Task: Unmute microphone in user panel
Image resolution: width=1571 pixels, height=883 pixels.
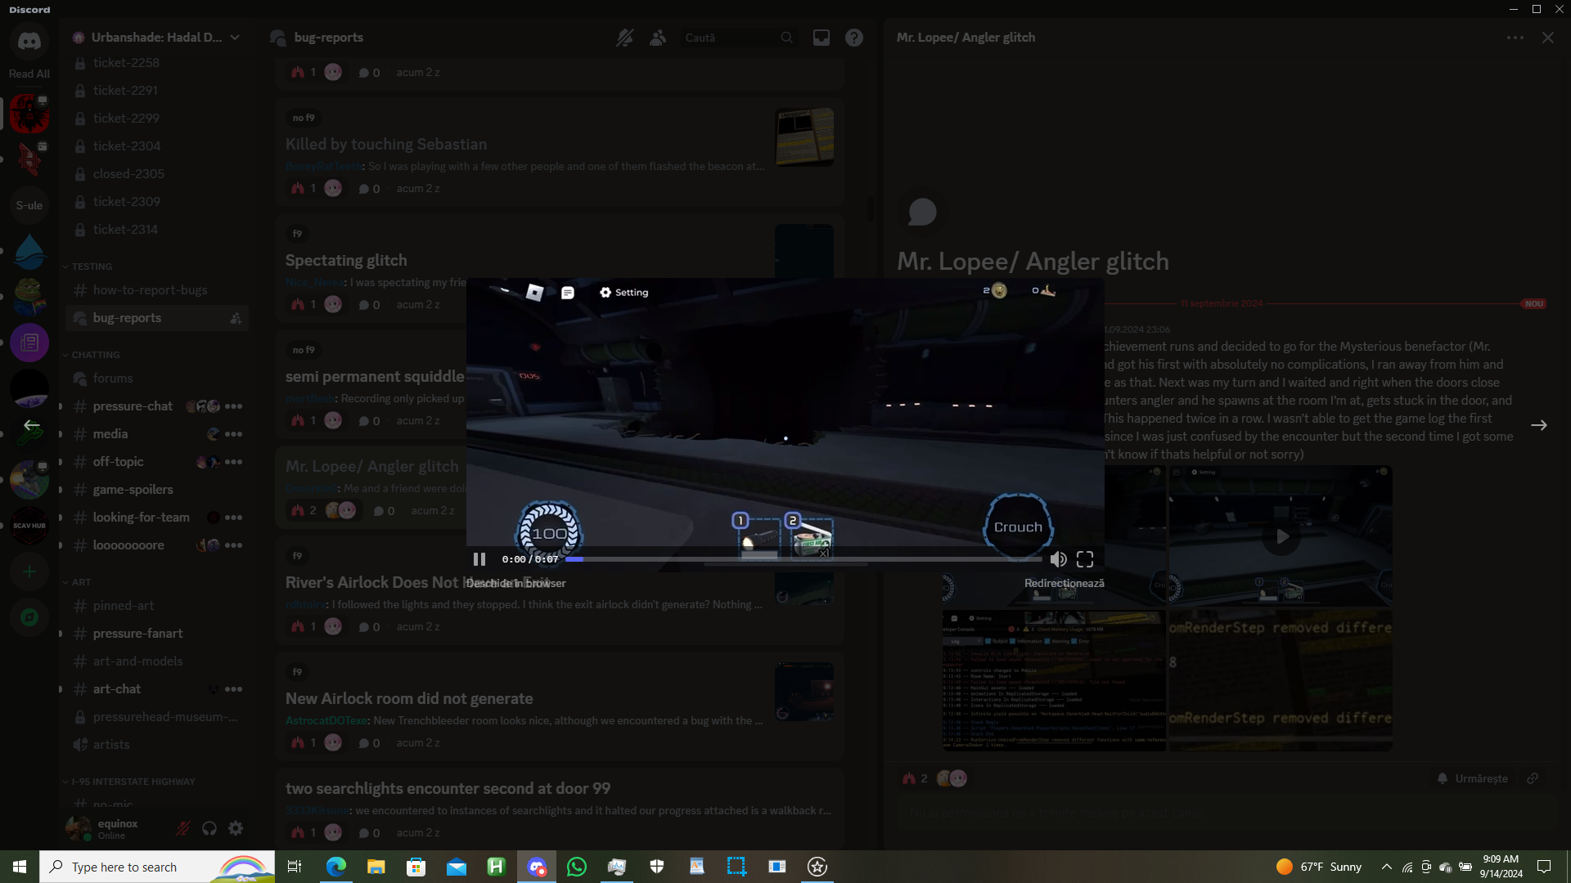Action: pyautogui.click(x=183, y=828)
